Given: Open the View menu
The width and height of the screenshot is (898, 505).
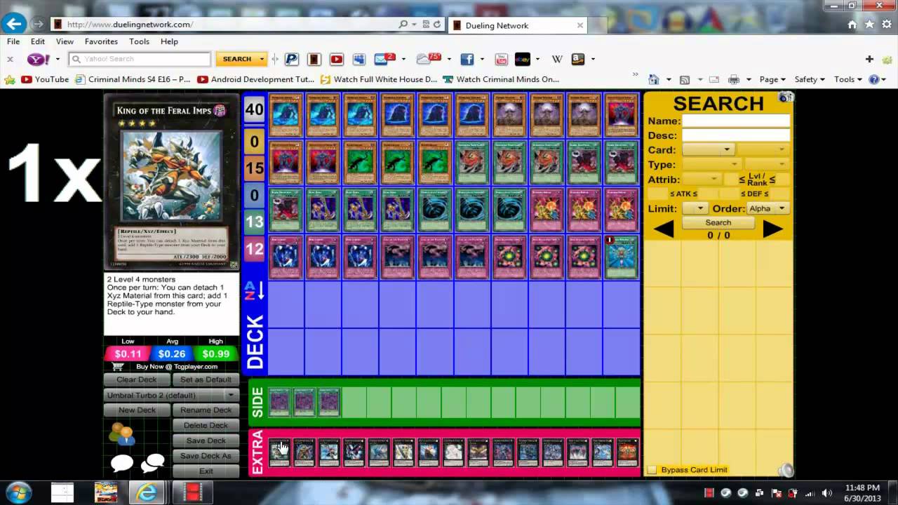Looking at the screenshot, I should click(x=65, y=41).
